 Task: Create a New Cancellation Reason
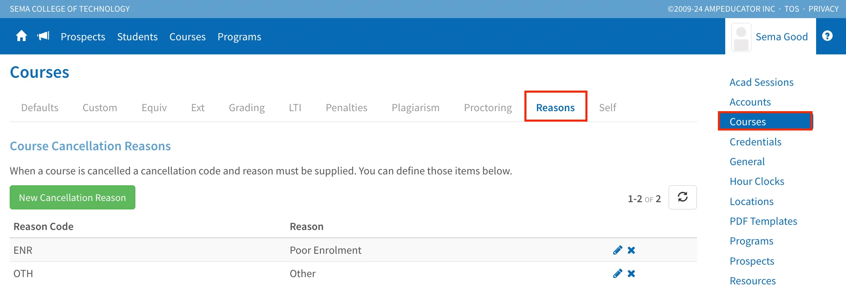(x=72, y=197)
